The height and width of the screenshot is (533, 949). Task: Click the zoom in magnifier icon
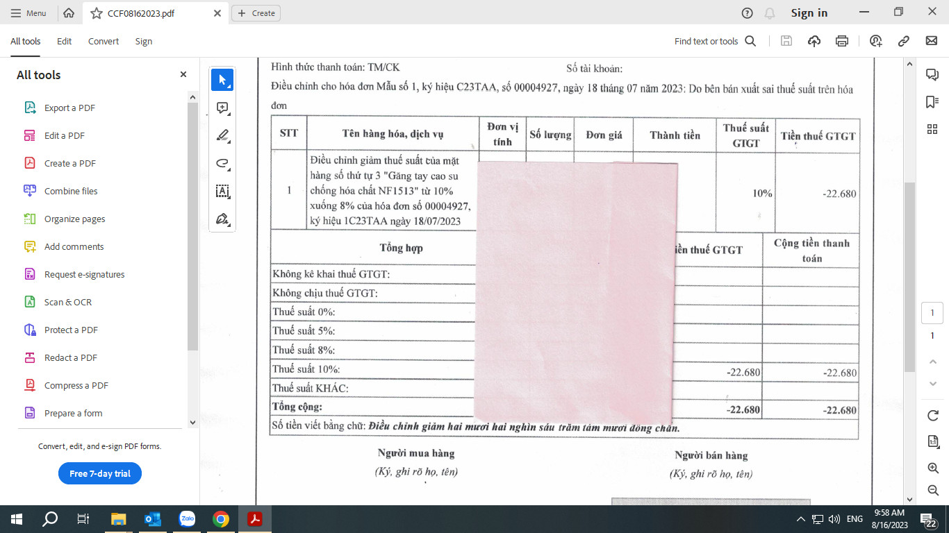[x=933, y=468]
